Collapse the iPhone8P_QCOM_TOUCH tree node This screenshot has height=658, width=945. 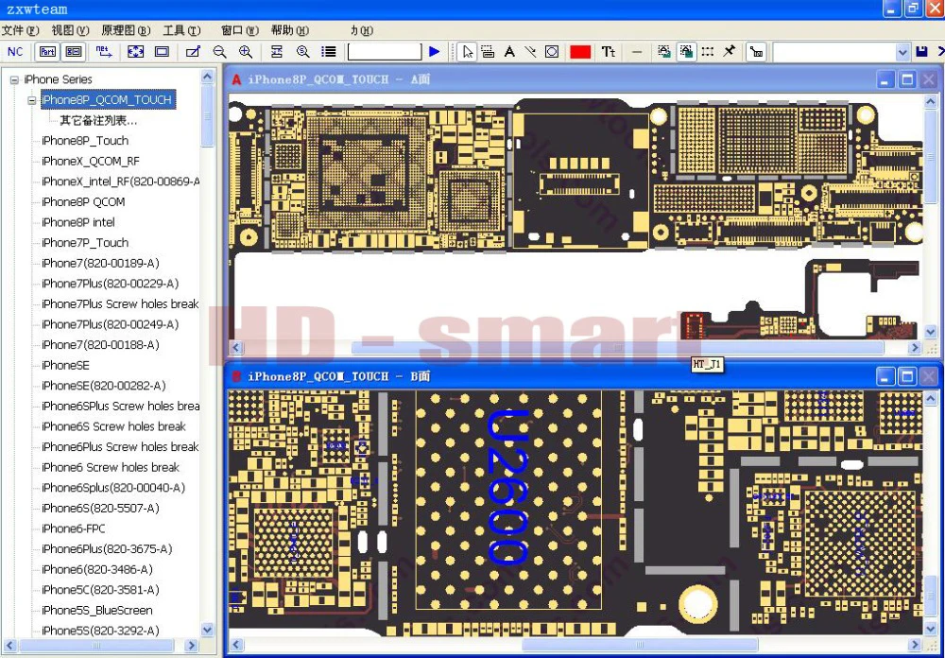pyautogui.click(x=32, y=100)
